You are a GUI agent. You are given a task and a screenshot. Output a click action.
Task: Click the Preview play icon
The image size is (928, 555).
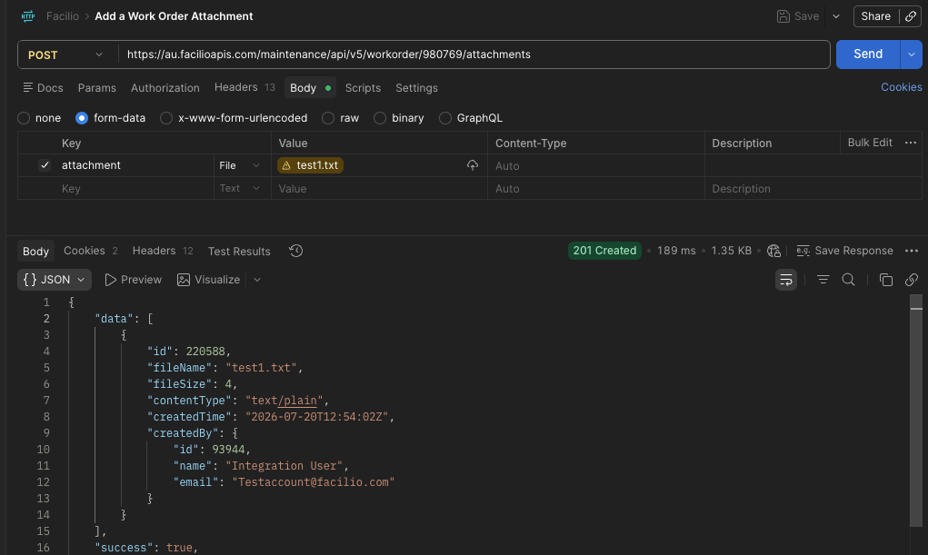point(110,280)
